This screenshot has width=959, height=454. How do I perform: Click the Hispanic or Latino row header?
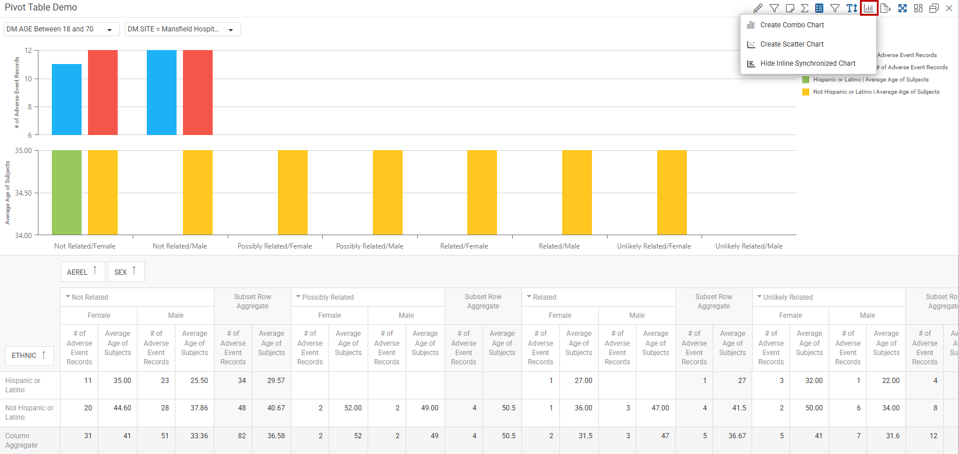point(30,385)
